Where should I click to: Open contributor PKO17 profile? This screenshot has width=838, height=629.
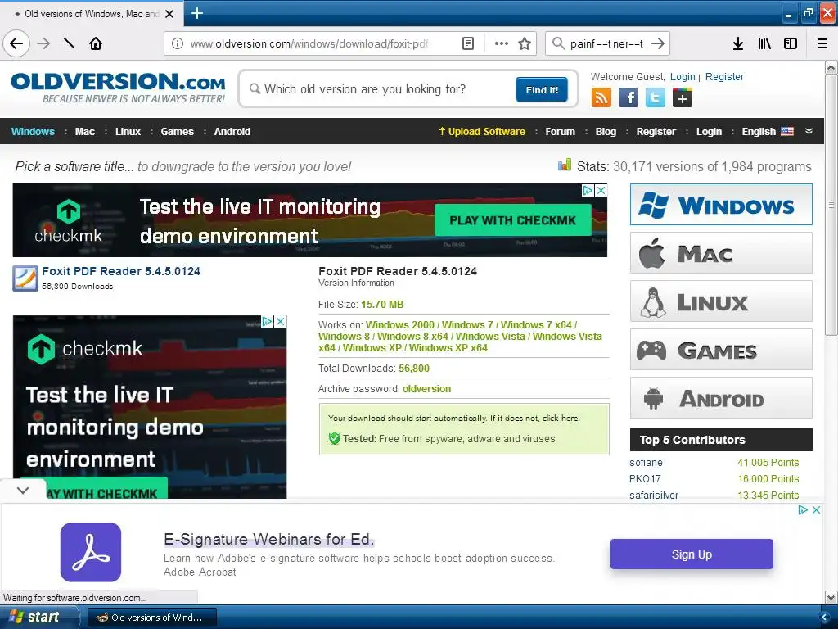pos(645,478)
